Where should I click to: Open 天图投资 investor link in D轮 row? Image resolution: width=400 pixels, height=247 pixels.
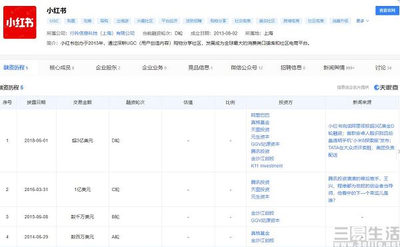tap(260, 130)
